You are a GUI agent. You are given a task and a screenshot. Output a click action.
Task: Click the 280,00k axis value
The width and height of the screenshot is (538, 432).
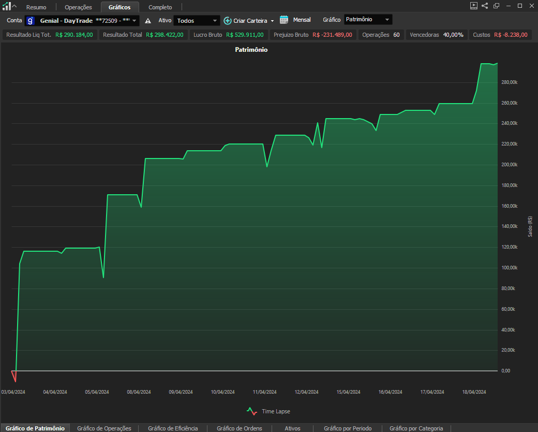pos(510,82)
